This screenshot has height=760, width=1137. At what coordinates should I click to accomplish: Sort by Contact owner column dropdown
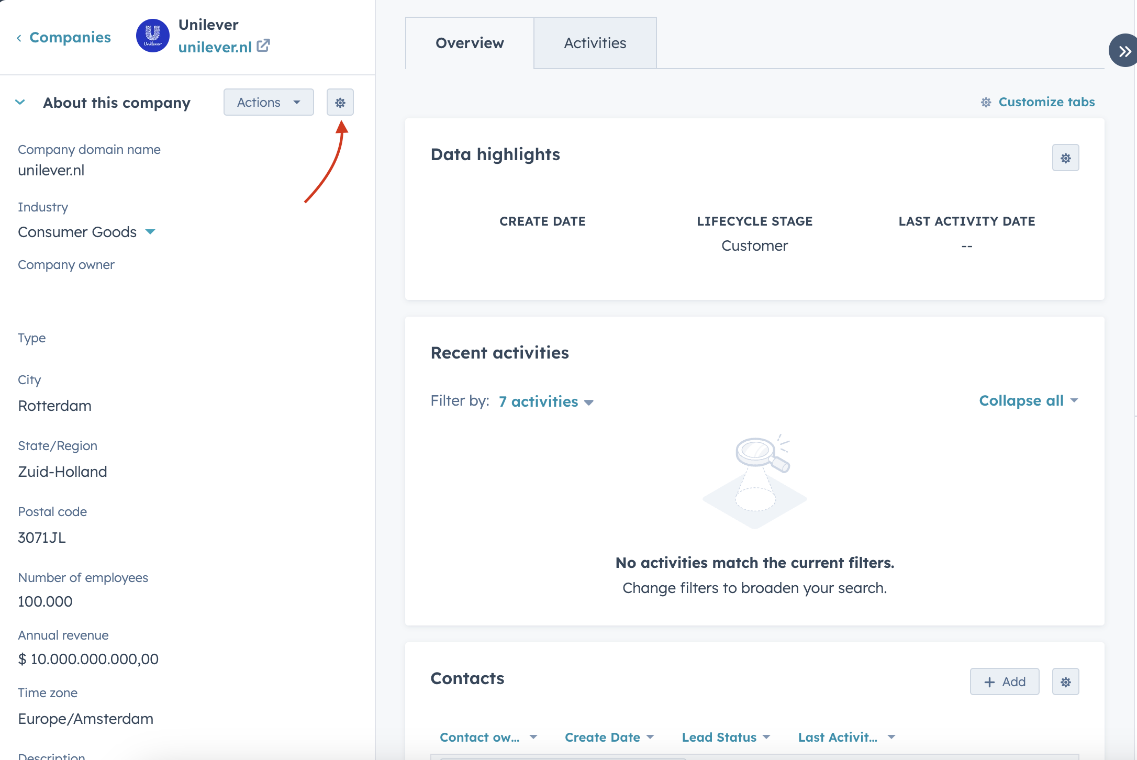click(488, 737)
